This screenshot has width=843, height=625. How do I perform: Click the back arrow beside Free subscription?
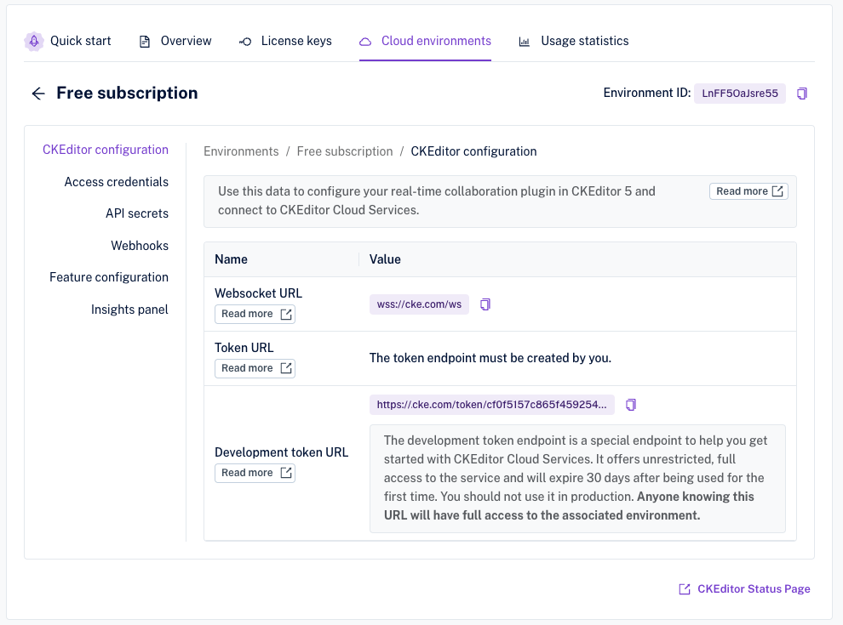[38, 94]
